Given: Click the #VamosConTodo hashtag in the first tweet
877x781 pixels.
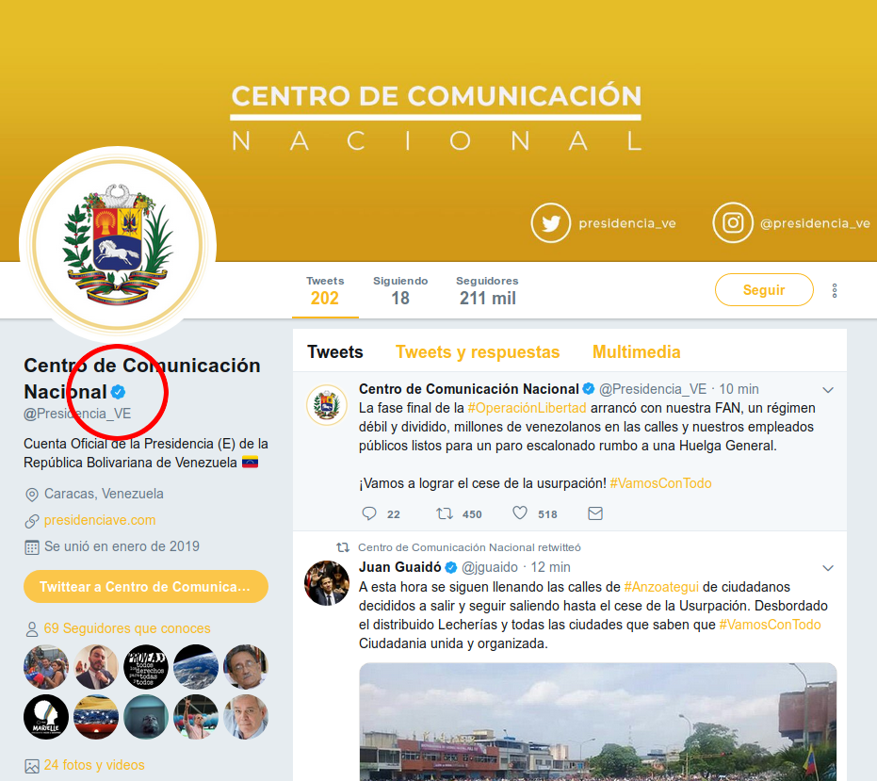Looking at the screenshot, I should pos(660,483).
